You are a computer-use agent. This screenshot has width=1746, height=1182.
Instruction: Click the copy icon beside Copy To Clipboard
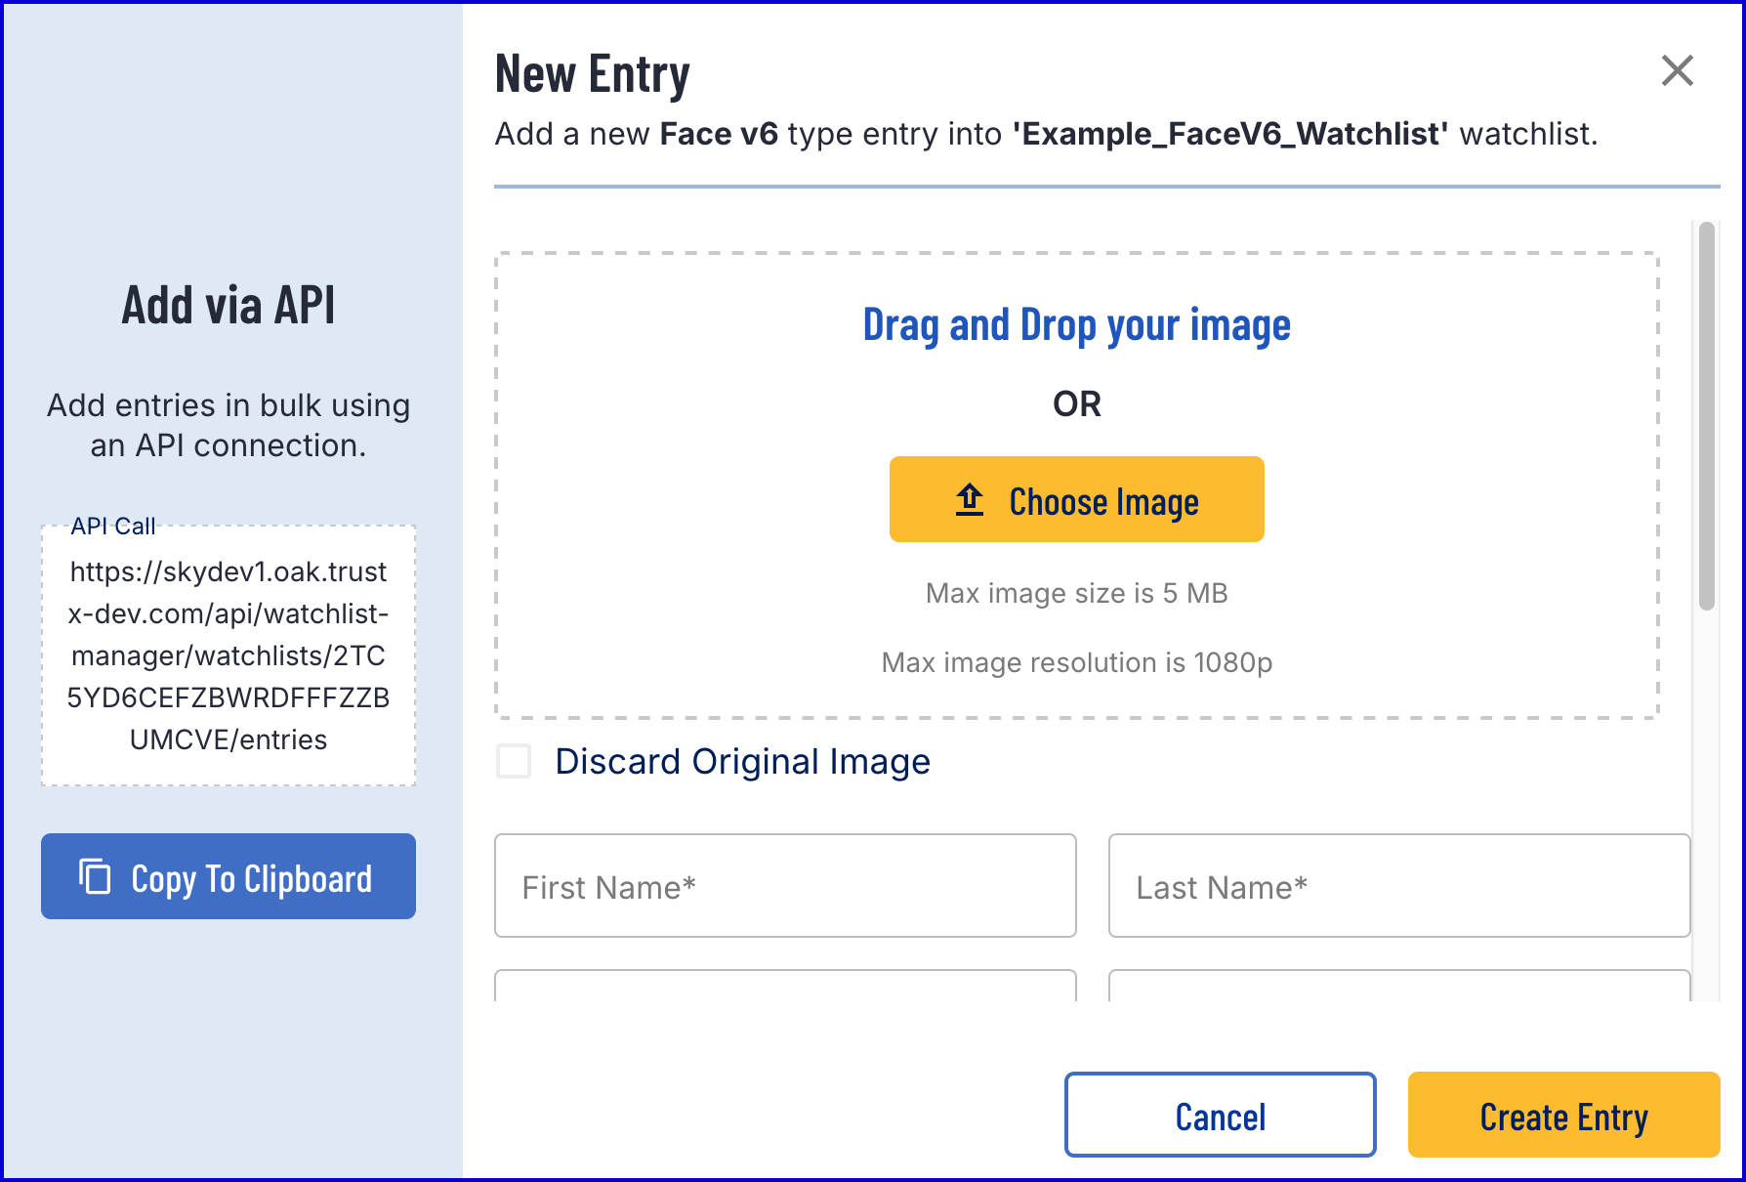[95, 876]
